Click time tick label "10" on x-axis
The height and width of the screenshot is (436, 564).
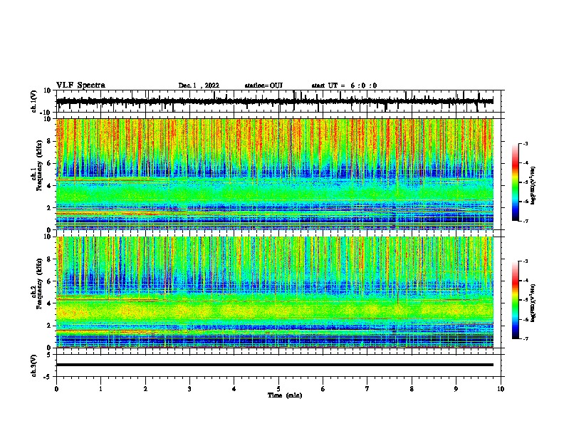tap(501, 389)
